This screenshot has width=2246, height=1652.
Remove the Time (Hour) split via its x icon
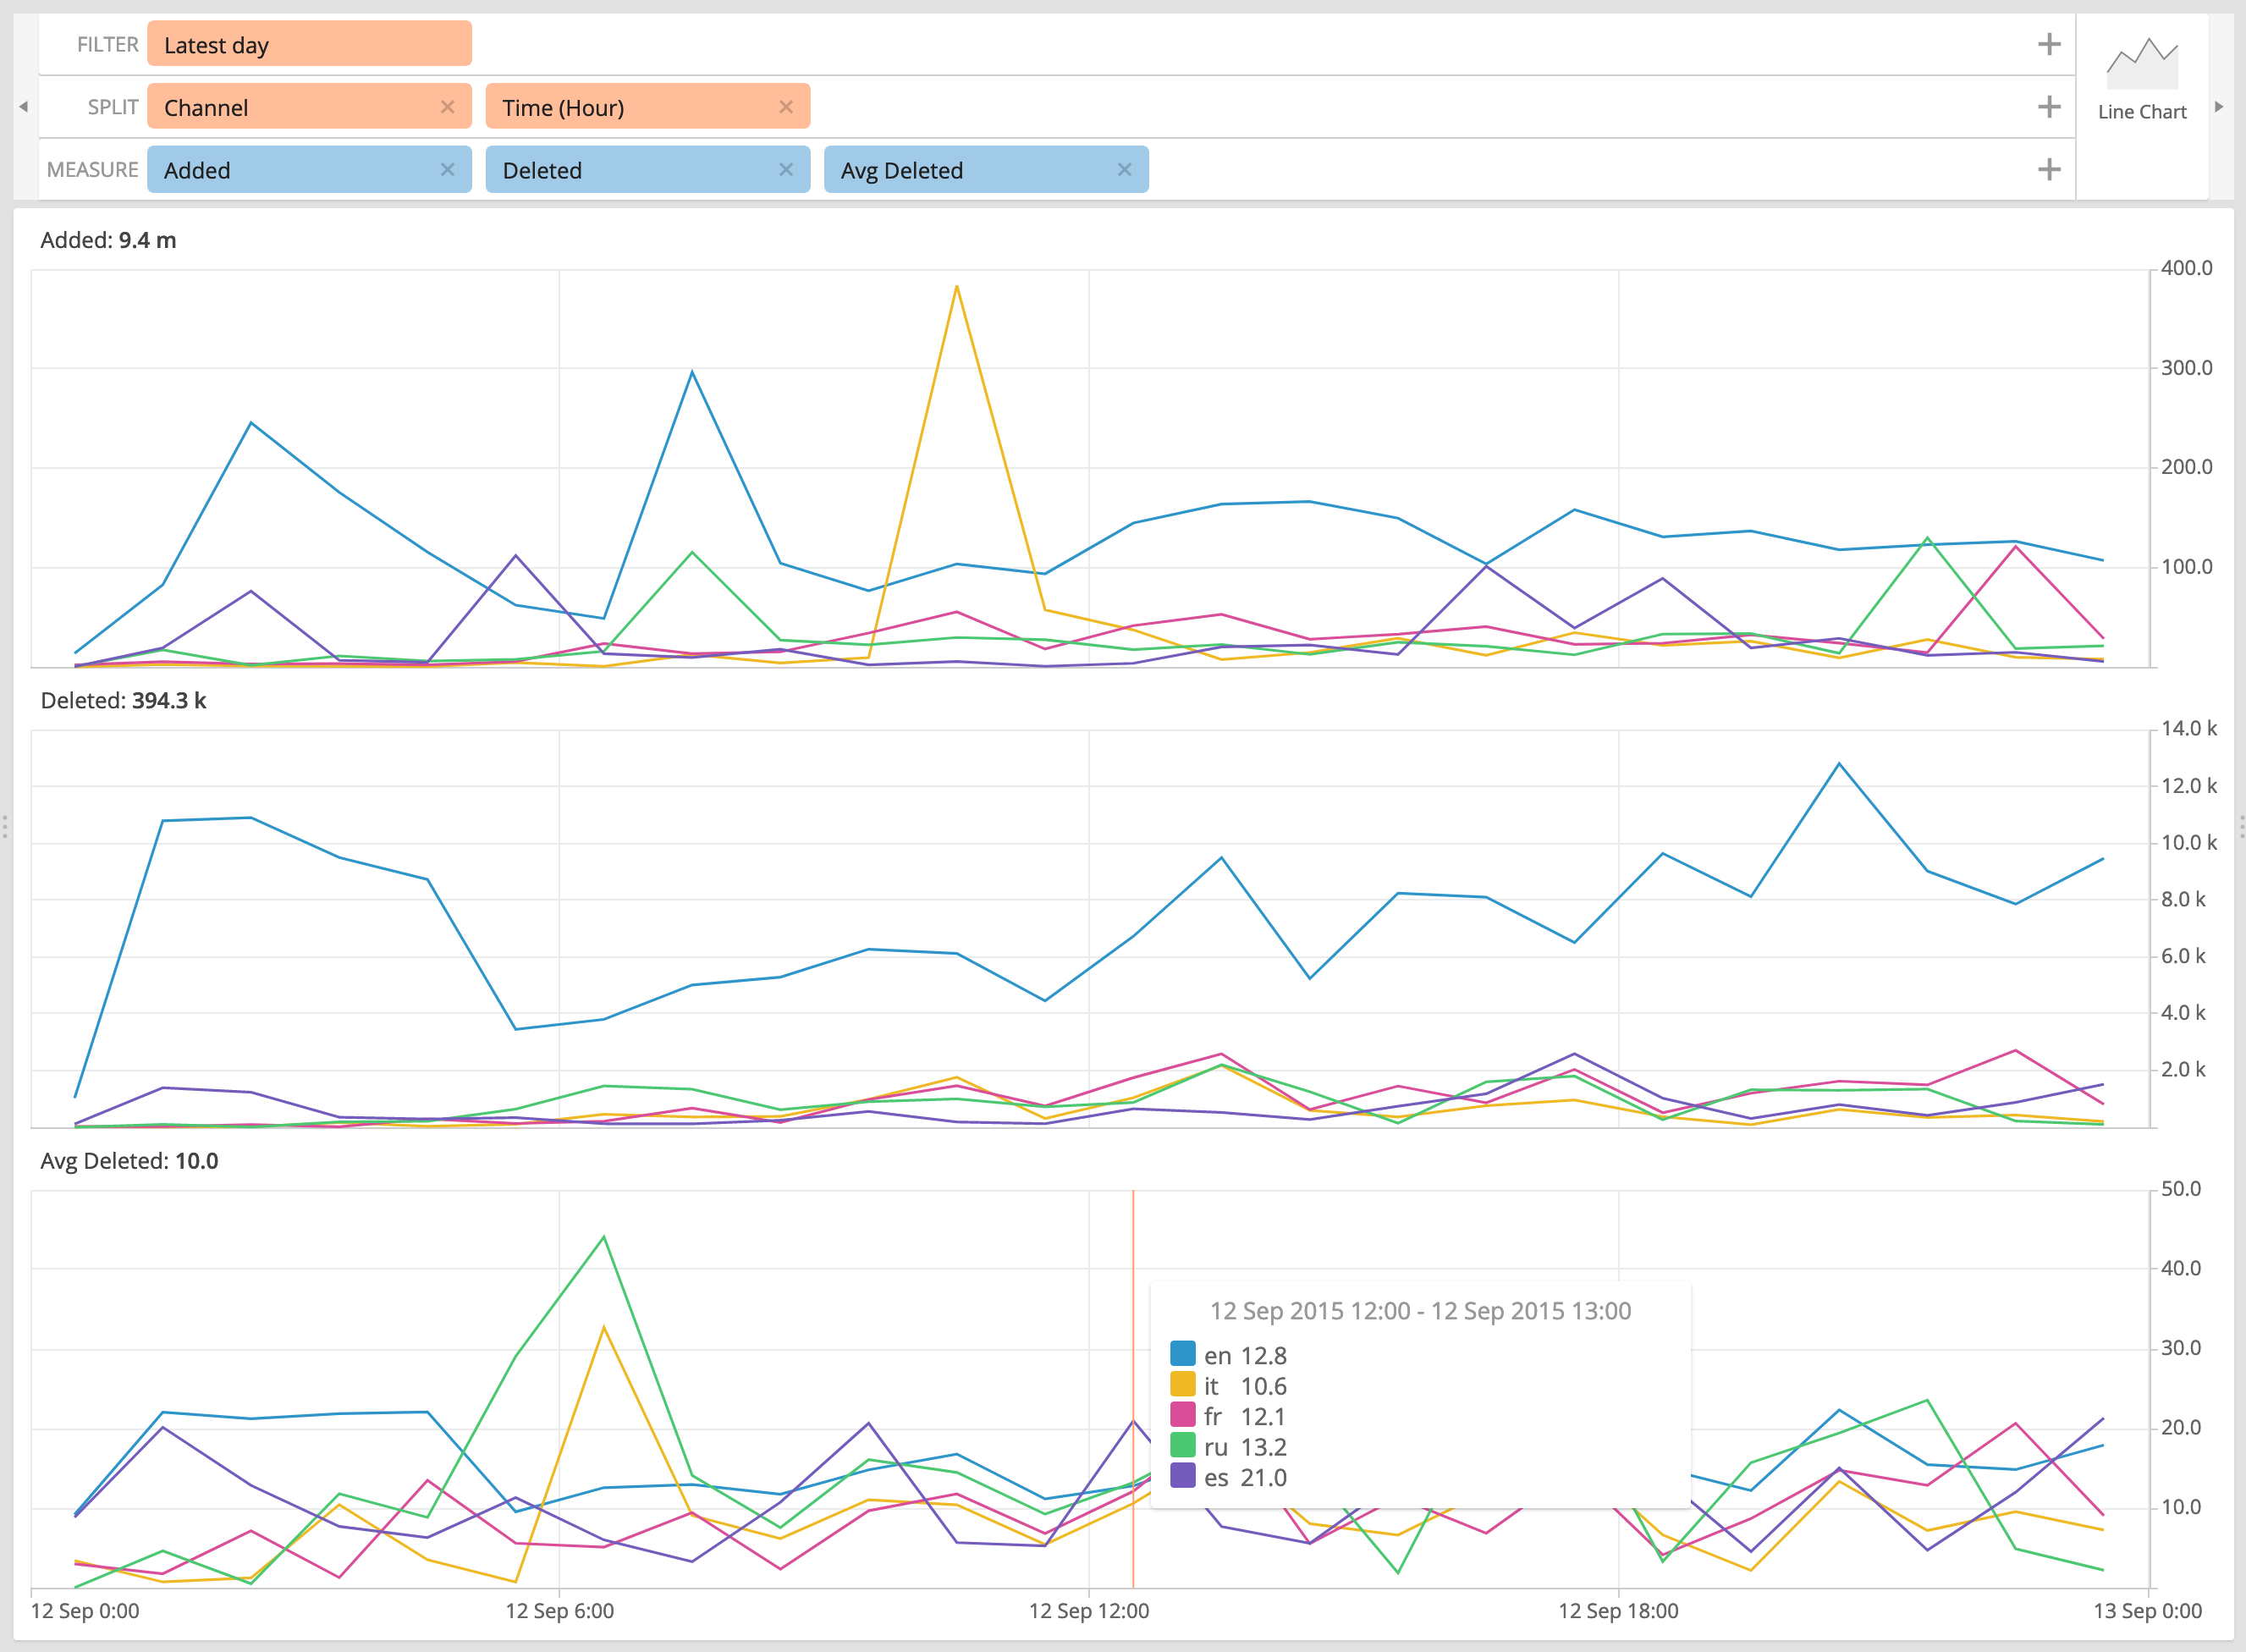(x=786, y=107)
